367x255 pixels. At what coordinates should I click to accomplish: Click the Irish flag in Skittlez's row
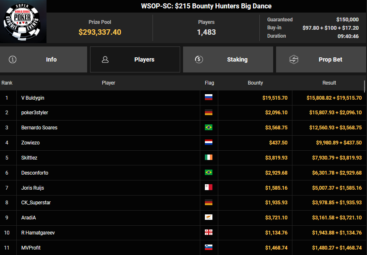pos(209,157)
